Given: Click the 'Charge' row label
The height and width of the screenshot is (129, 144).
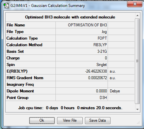Looking at the screenshot, I should (13, 58).
